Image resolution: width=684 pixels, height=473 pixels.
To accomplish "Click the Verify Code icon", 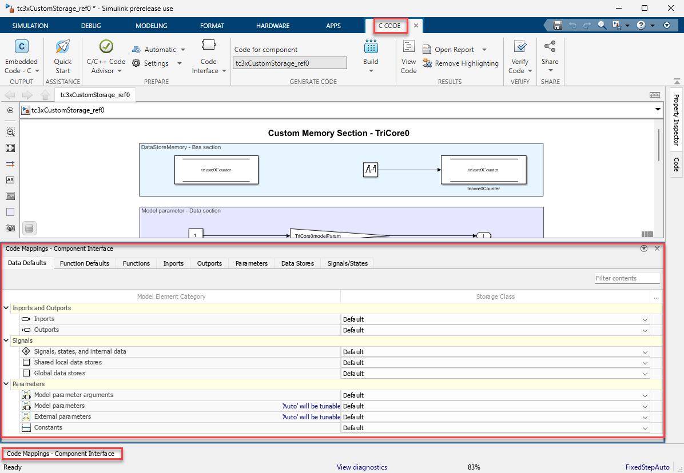I will pos(520,47).
